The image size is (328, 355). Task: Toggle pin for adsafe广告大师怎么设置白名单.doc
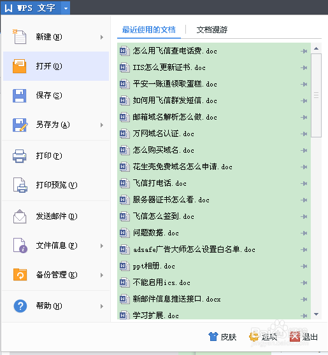pyautogui.click(x=304, y=249)
